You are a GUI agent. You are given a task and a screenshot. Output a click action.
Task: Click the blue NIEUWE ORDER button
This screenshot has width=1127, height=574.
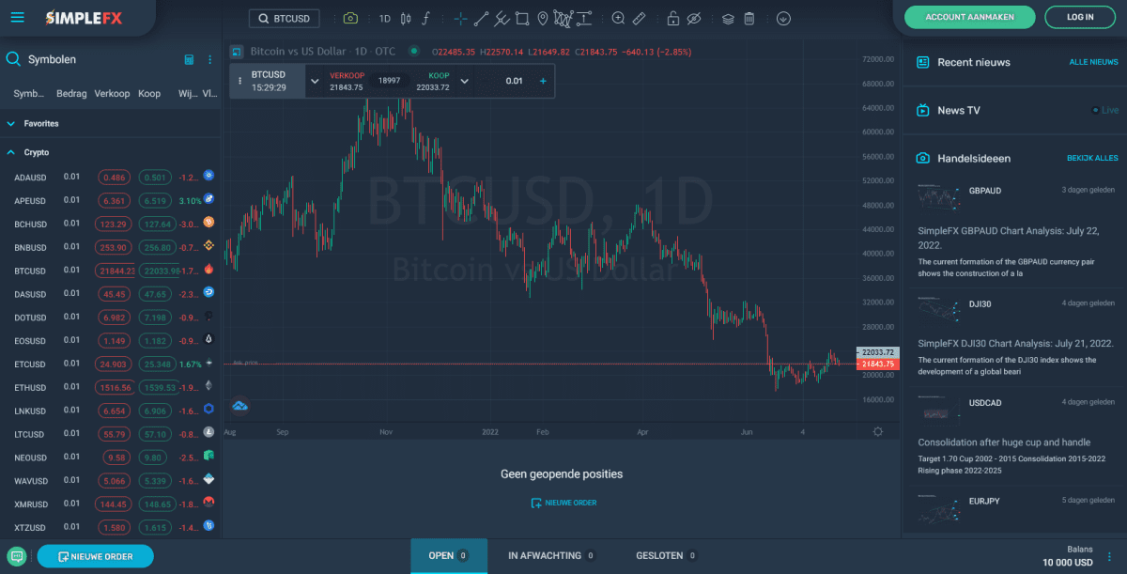[x=95, y=556]
